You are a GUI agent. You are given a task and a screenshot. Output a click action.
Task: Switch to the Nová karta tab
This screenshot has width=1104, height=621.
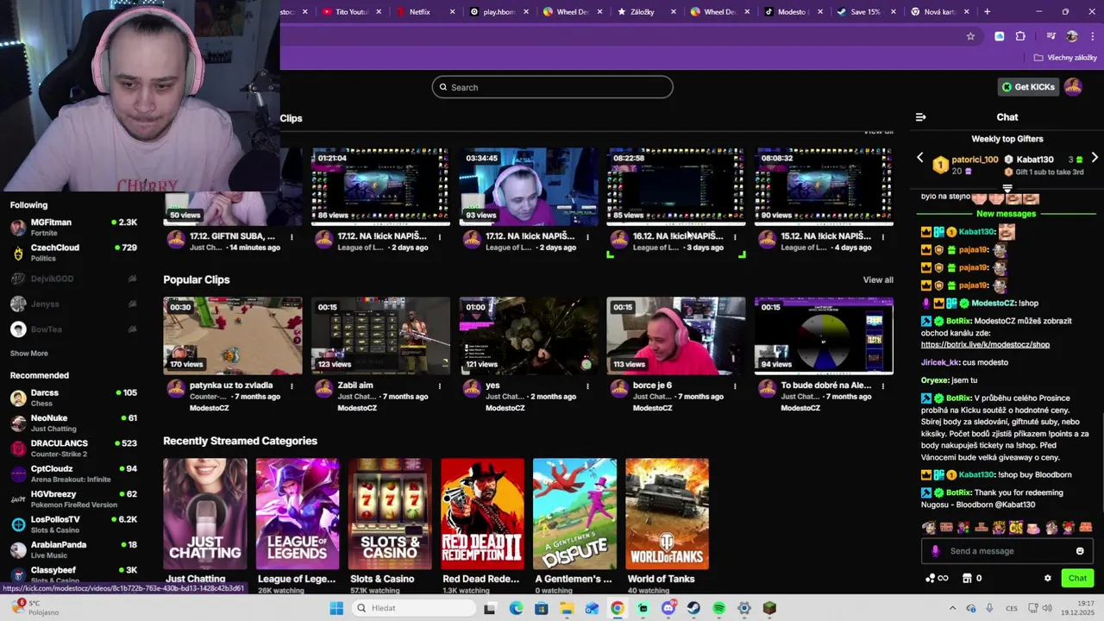(x=938, y=12)
